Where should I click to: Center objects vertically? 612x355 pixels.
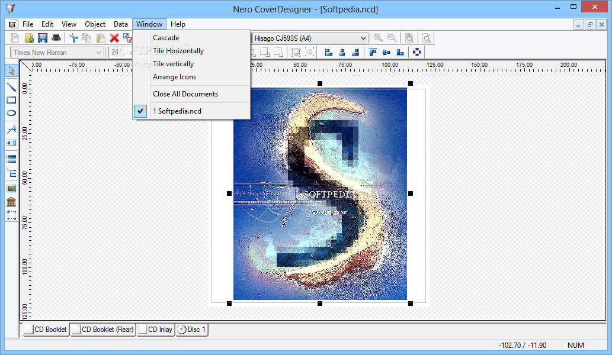tap(386, 52)
